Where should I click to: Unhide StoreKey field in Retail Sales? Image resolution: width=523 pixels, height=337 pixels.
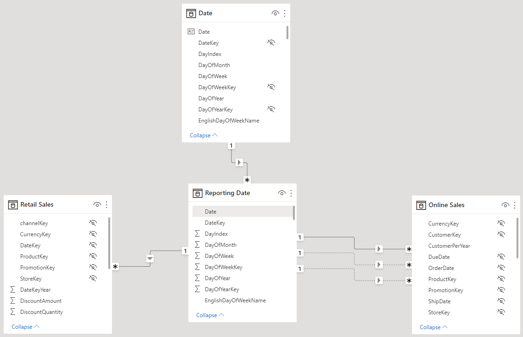pos(93,278)
